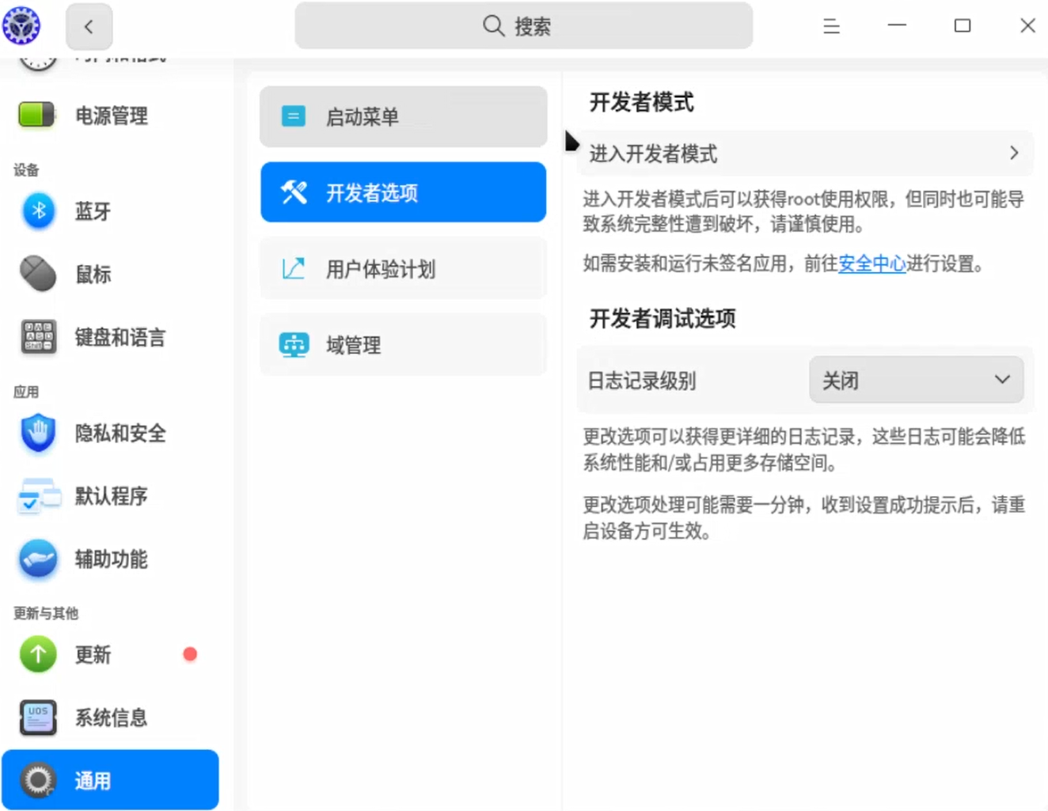Click the Privacy and Security shield icon
Image resolution: width=1048 pixels, height=811 pixels.
click(x=38, y=433)
